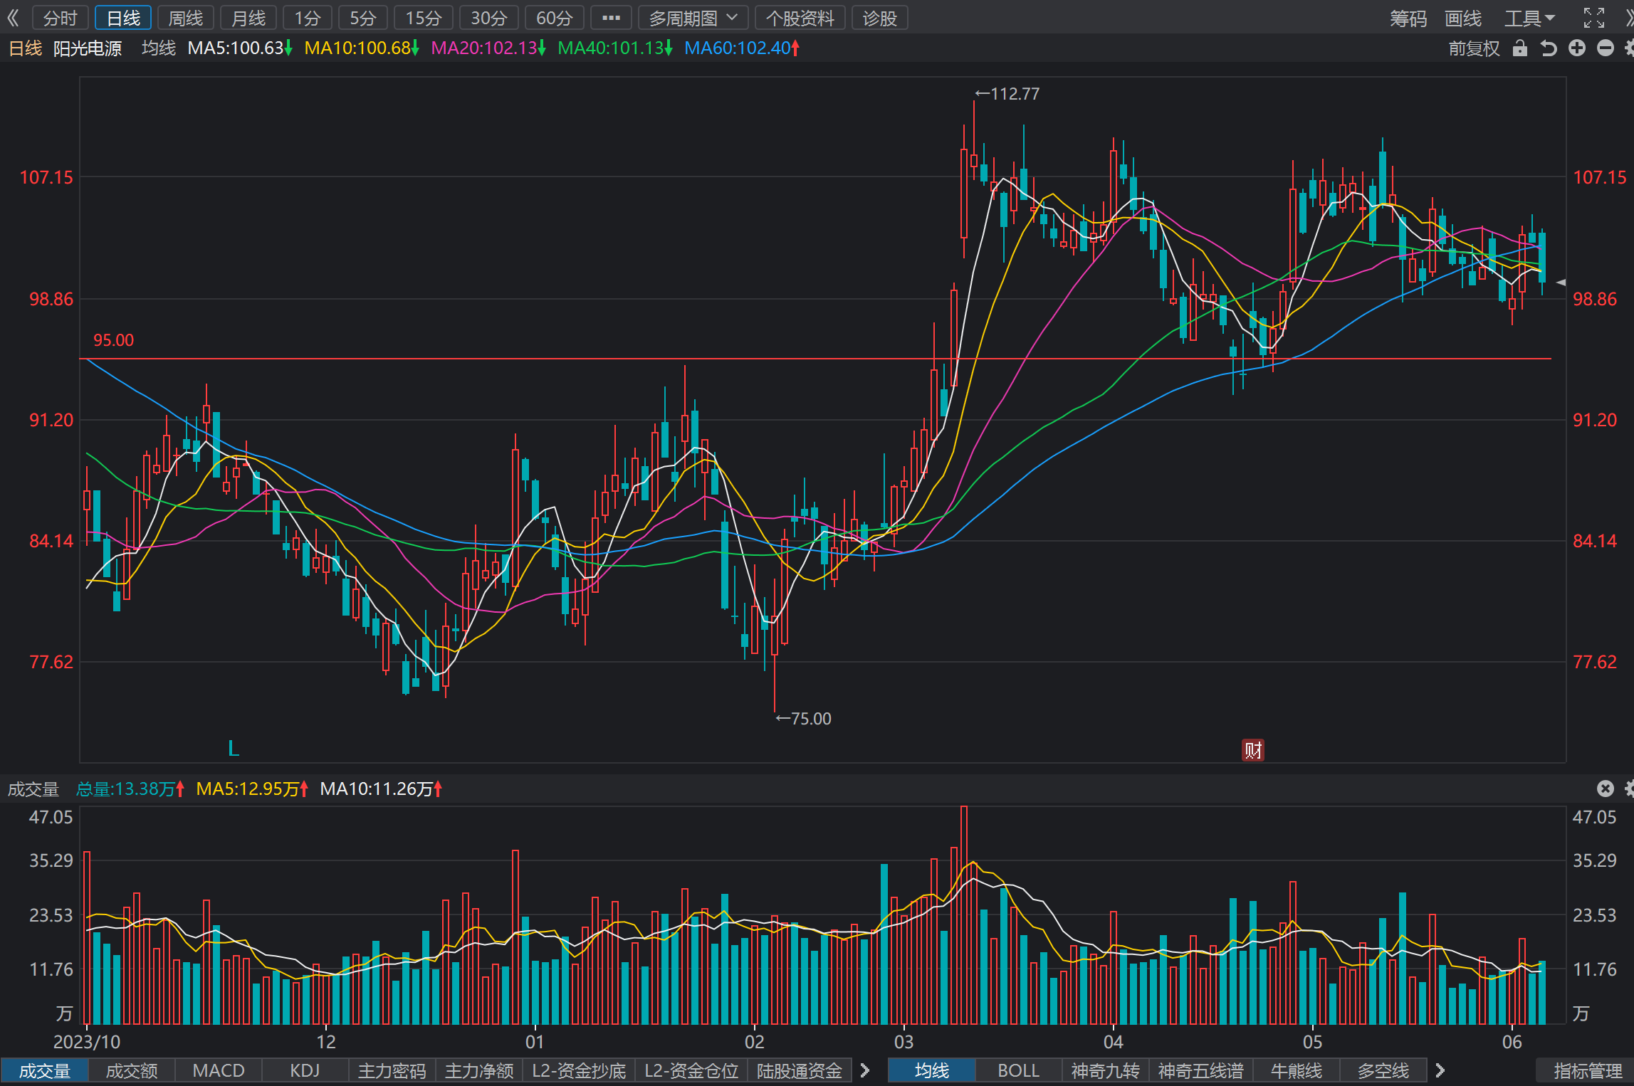
Task: Select 15分 period button
Action: click(x=424, y=18)
